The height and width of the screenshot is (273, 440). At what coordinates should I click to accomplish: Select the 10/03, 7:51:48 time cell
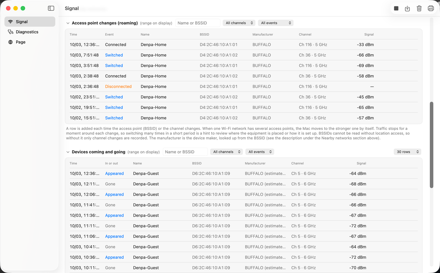tap(84, 55)
